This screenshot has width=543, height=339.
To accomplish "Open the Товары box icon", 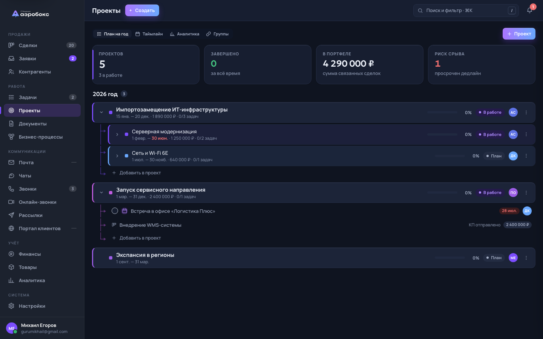I will click(x=11, y=267).
